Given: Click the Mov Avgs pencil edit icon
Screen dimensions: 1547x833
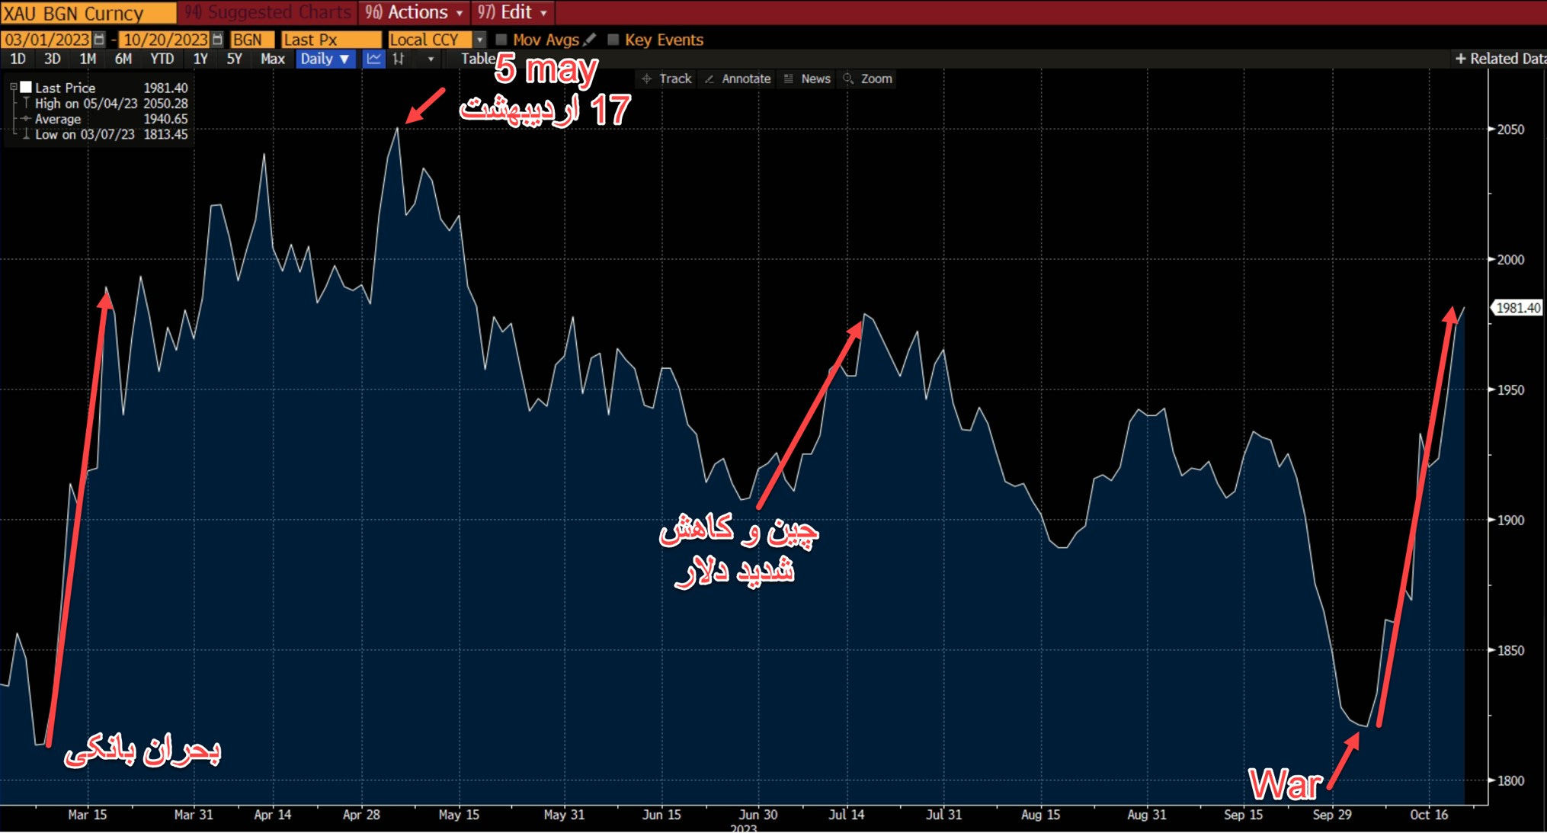Looking at the screenshot, I should tap(590, 40).
